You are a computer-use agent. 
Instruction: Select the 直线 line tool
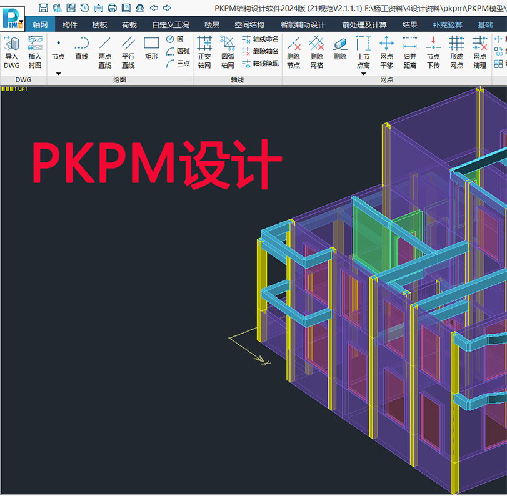click(81, 49)
